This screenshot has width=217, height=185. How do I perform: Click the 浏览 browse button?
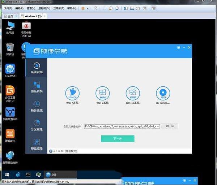click(x=170, y=126)
